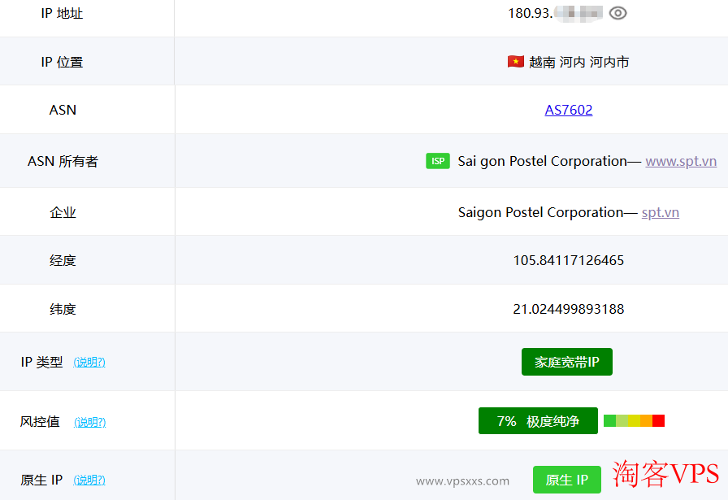Click the spt.vn link in the 企业 row
The height and width of the screenshot is (500, 728).
coord(660,212)
